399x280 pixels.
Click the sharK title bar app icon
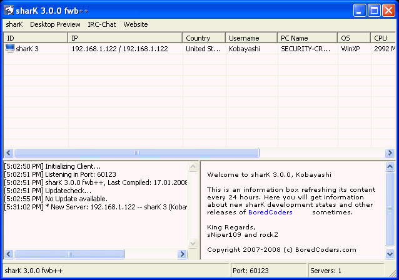click(9, 10)
